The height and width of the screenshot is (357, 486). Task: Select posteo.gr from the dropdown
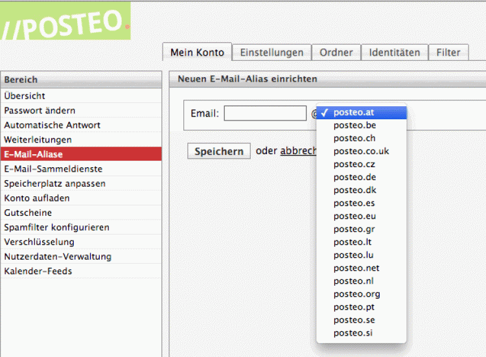[x=362, y=229]
